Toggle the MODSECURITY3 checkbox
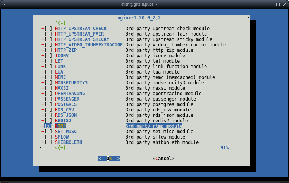This screenshot has height=183, width=289. tap(48, 83)
